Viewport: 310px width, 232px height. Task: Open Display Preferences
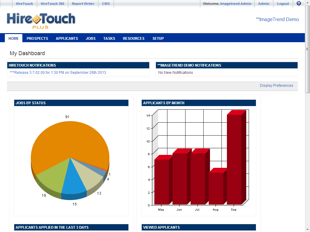276,85
